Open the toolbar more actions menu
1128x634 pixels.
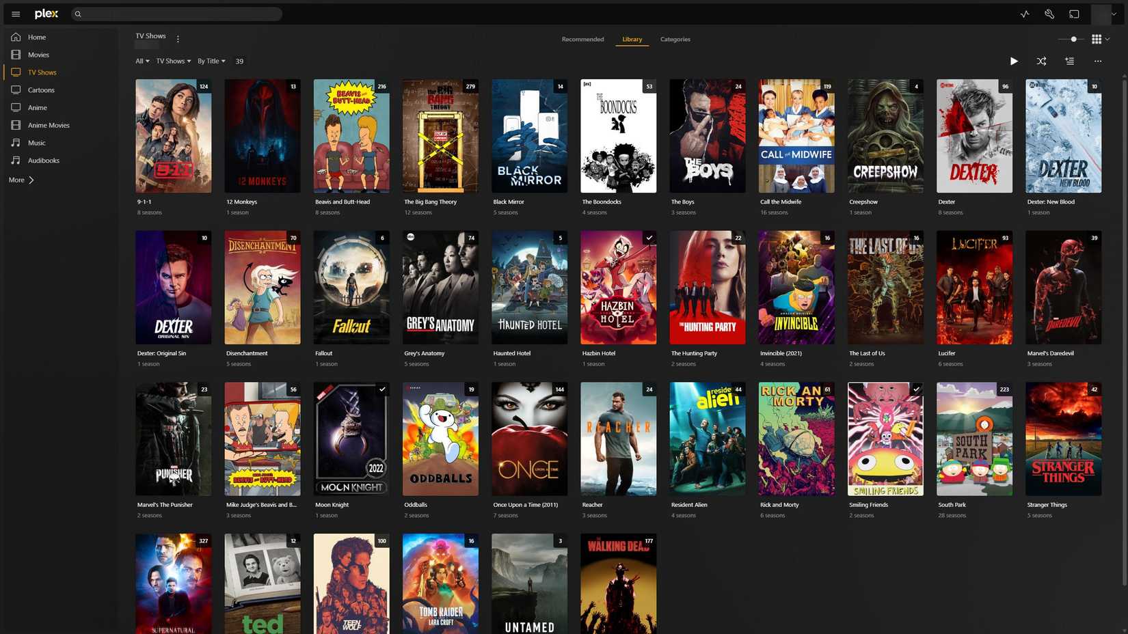point(1098,61)
